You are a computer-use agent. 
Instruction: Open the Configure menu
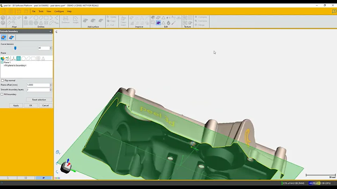[x=59, y=11]
